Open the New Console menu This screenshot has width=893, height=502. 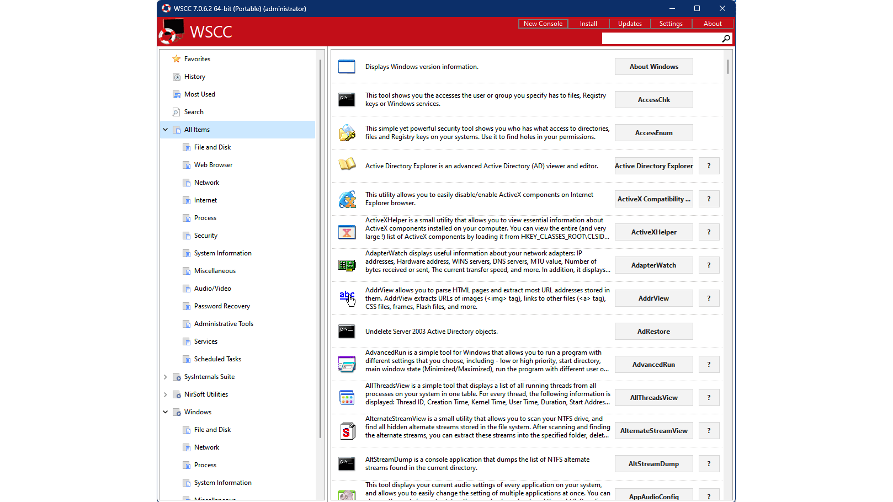click(543, 24)
